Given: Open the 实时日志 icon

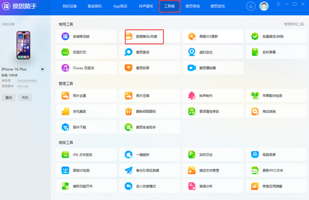Looking at the screenshot, I should 192,155.
